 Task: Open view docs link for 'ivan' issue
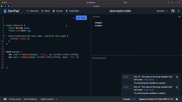149,80
